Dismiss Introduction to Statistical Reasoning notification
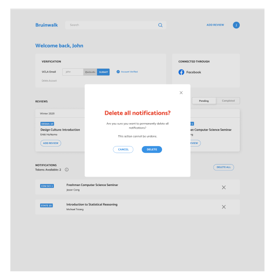 (223, 207)
